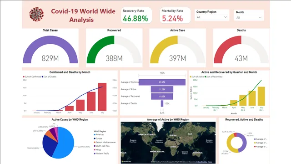Select the Recovery Rate 46.88% card
The height and width of the screenshot is (164, 291).
pos(136,15)
